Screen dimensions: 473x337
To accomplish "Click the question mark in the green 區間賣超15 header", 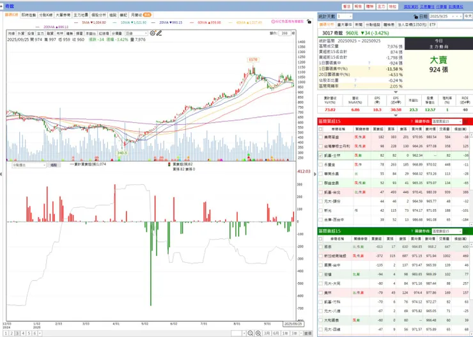I will pyautogui.click(x=412, y=231).
